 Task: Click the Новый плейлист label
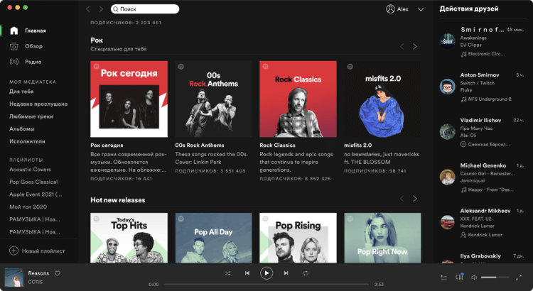click(x=43, y=251)
